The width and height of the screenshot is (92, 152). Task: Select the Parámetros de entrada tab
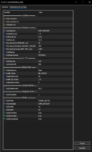pos(18,7)
